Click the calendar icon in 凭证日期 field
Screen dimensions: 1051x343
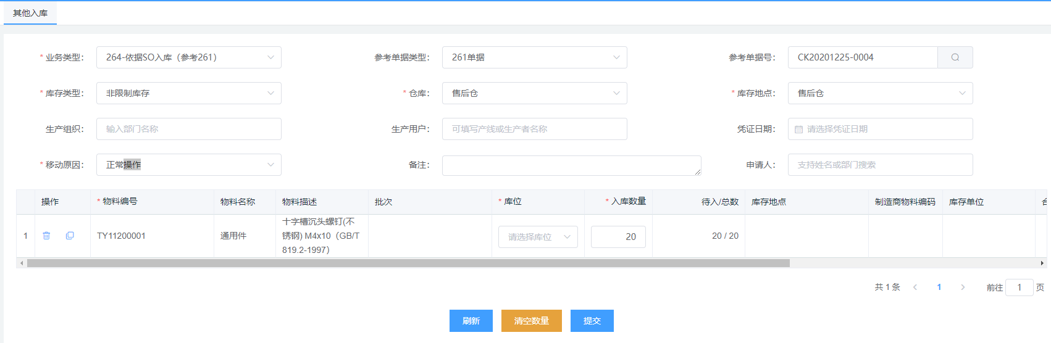(798, 130)
